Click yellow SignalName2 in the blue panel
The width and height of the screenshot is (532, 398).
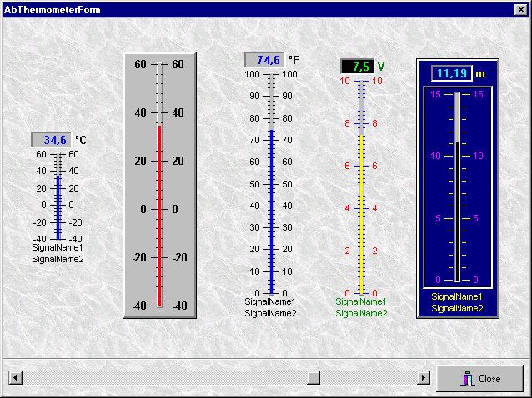point(457,309)
